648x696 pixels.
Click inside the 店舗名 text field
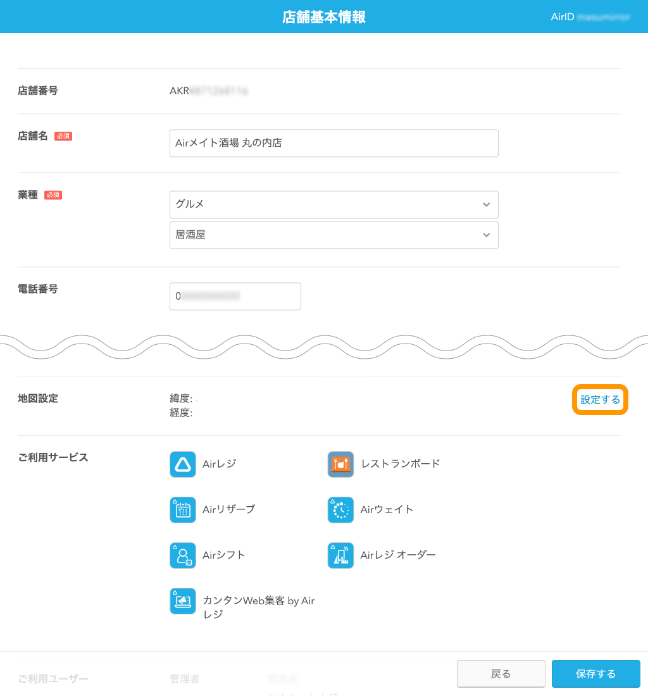(333, 143)
